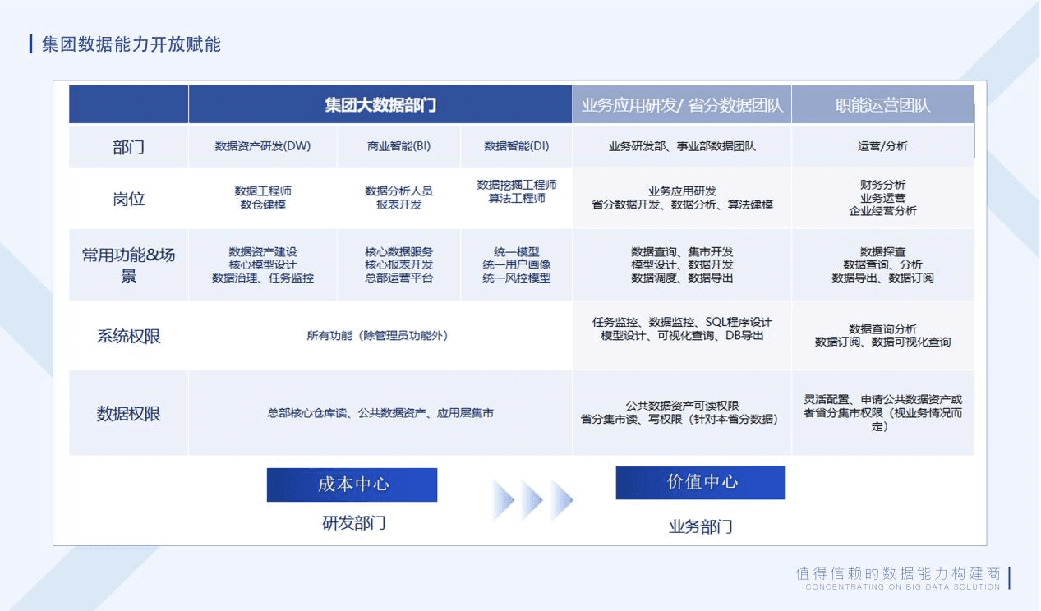Click the 价值中心 blue box
Image resolution: width=1041 pixels, height=611 pixels.
click(x=701, y=483)
